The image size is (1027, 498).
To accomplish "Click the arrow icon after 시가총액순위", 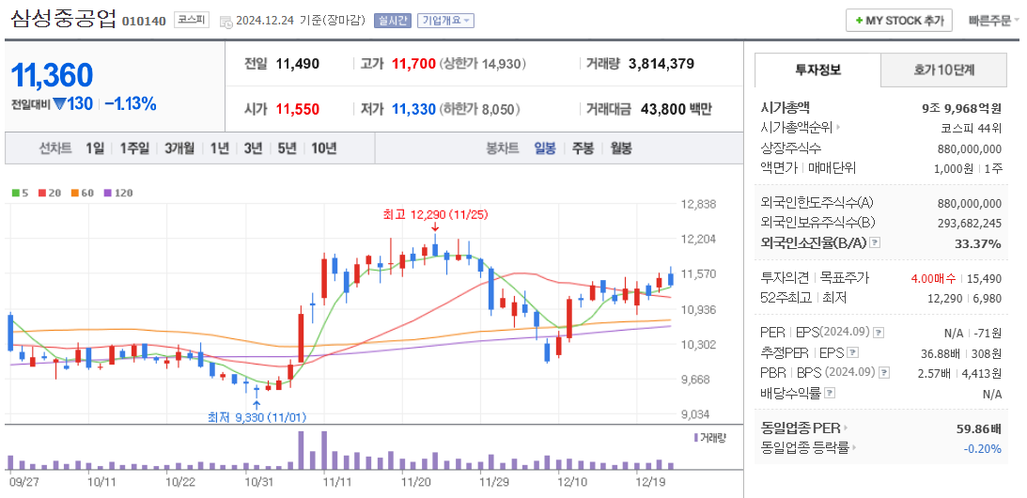I will [x=838, y=129].
